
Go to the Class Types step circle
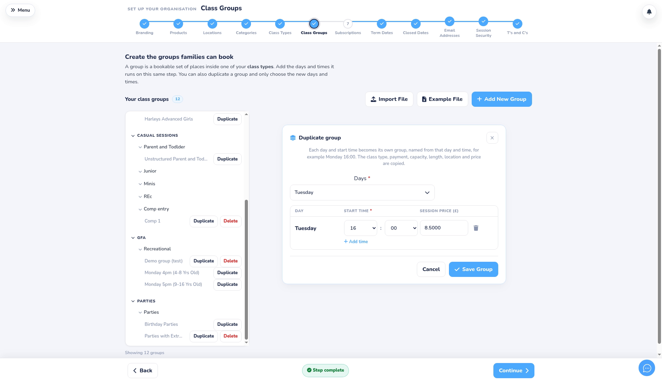pyautogui.click(x=280, y=24)
